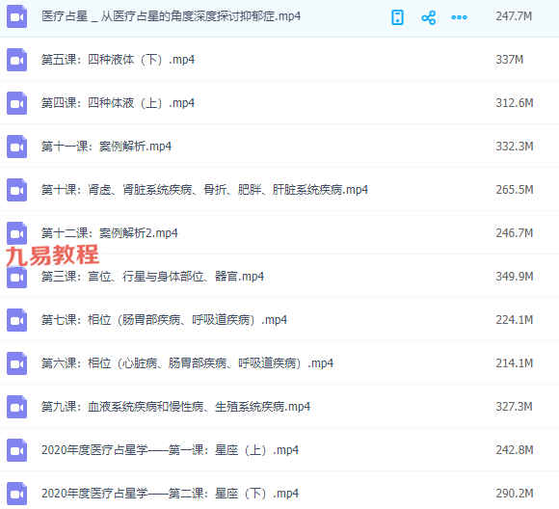
Task: Click the video icon beside 第二课 星座（下）
Action: click(x=16, y=494)
